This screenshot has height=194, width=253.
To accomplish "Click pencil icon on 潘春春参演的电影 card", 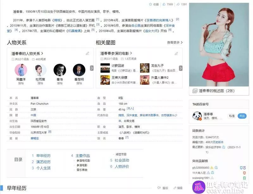I will (176, 53).
